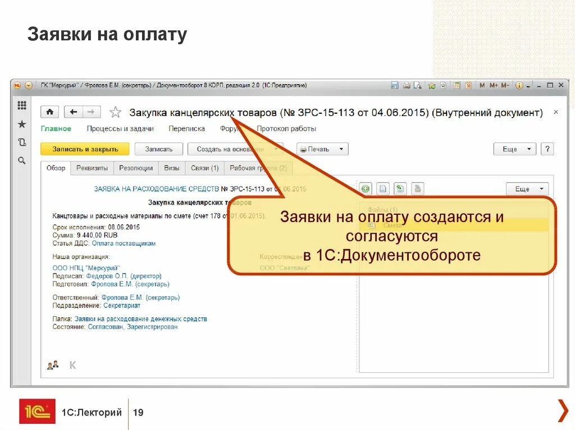575x430 pixels.
Task: Open ЗАЯВКА НА РАСХОДОВАНИЕ СРЕДСТВ link
Action: coord(156,189)
